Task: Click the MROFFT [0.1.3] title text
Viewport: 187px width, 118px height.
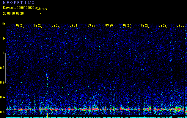Action: [20, 2]
